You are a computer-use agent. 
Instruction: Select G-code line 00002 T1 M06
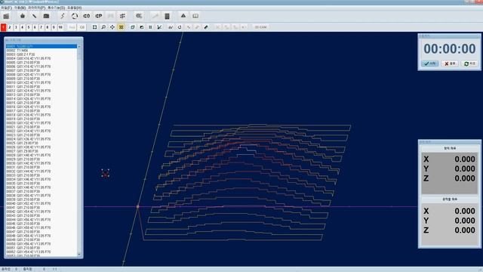click(x=42, y=51)
